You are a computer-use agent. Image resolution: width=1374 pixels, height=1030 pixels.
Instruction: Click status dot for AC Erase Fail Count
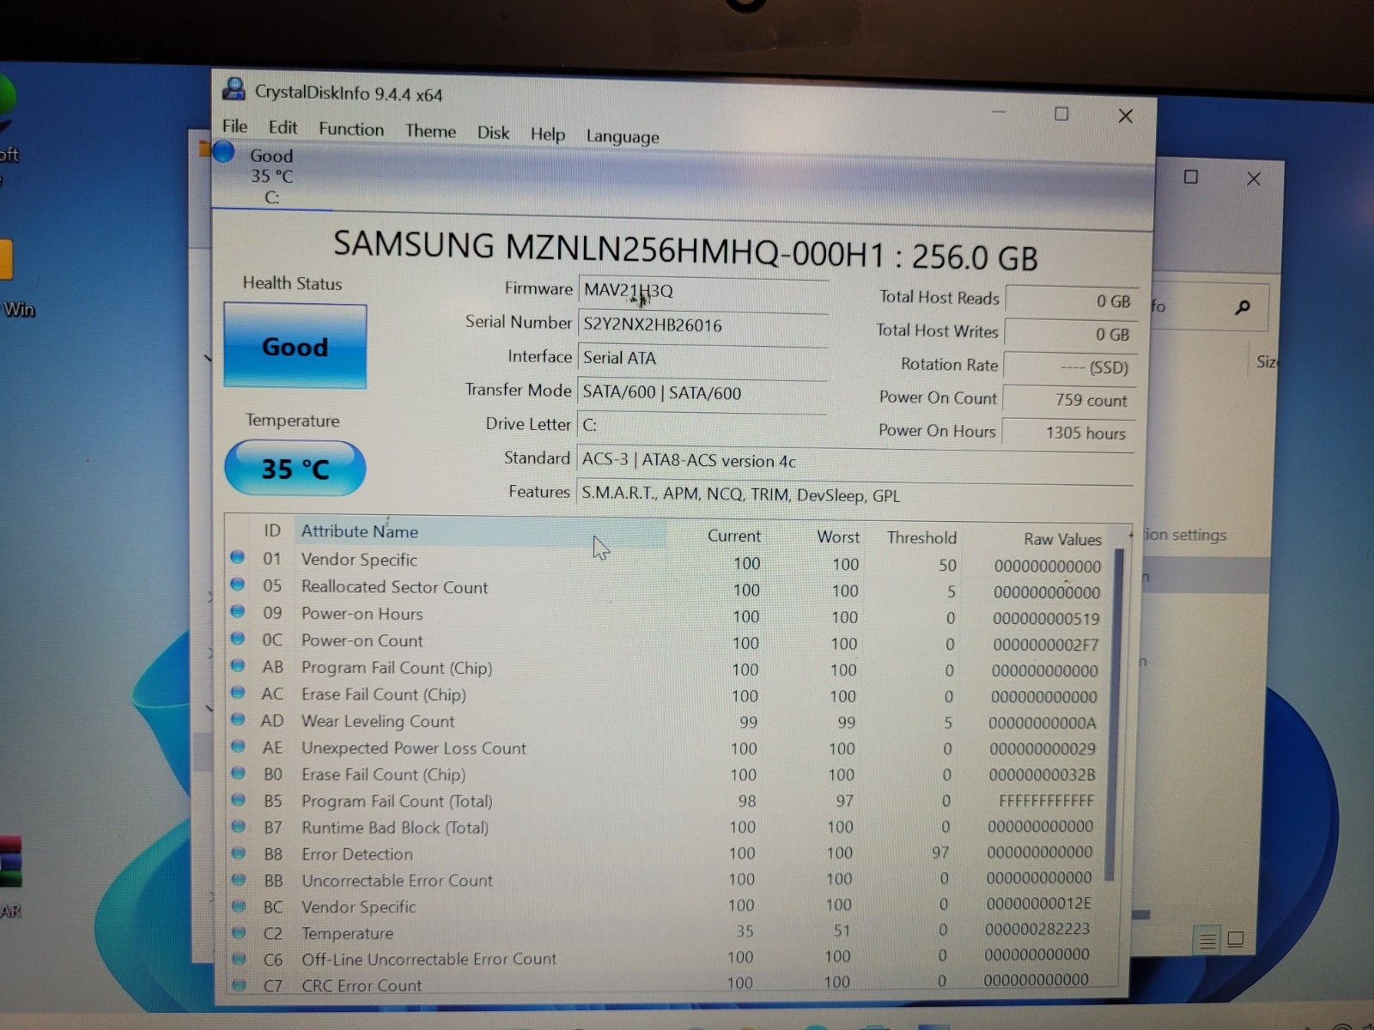pos(238,692)
